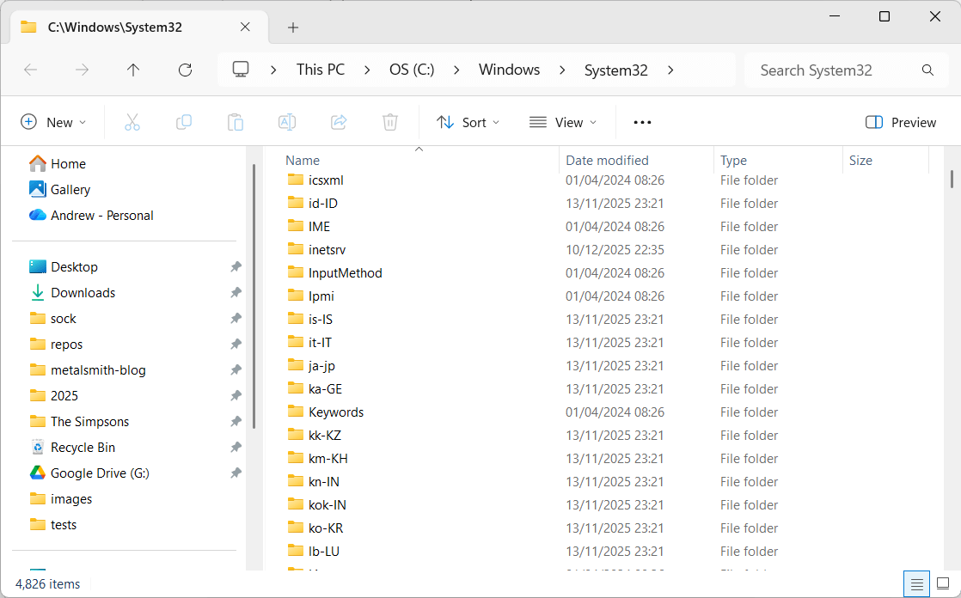Go forward with the right arrow

(83, 70)
